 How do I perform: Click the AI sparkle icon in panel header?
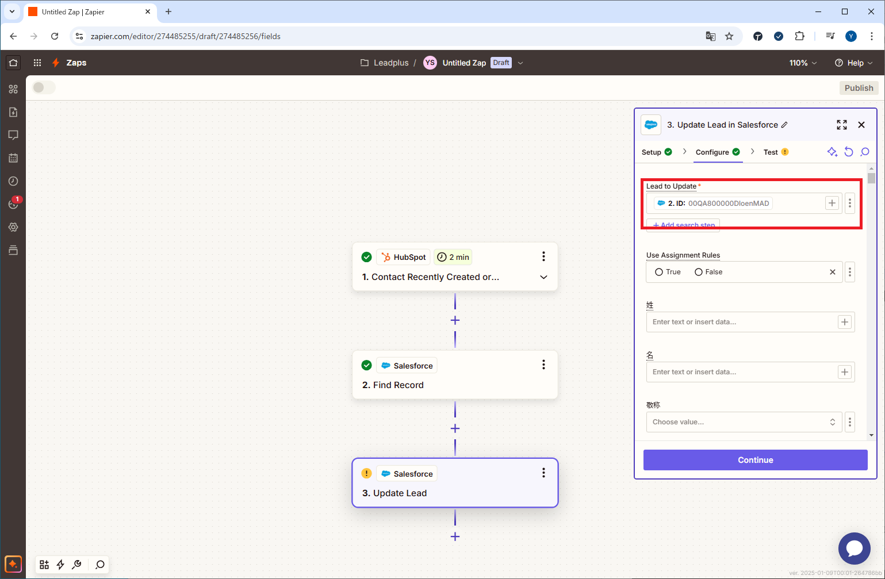point(832,152)
